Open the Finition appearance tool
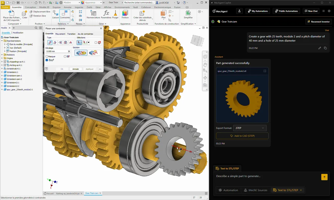 pos(125,15)
